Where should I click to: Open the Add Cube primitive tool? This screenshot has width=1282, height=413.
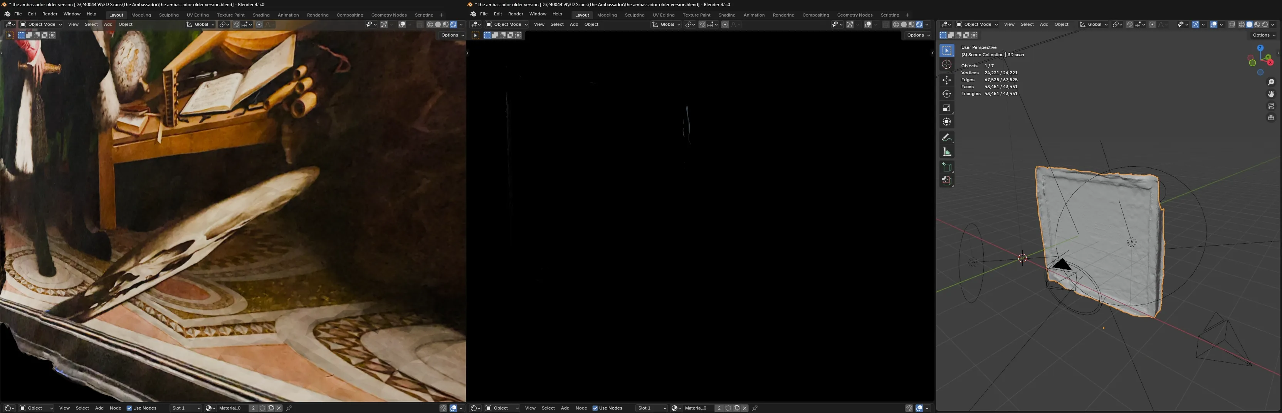tap(947, 167)
